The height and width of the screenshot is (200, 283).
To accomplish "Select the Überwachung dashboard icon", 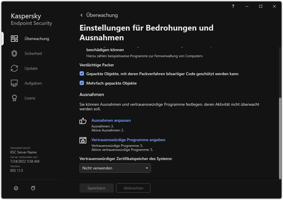I will pos(14,38).
